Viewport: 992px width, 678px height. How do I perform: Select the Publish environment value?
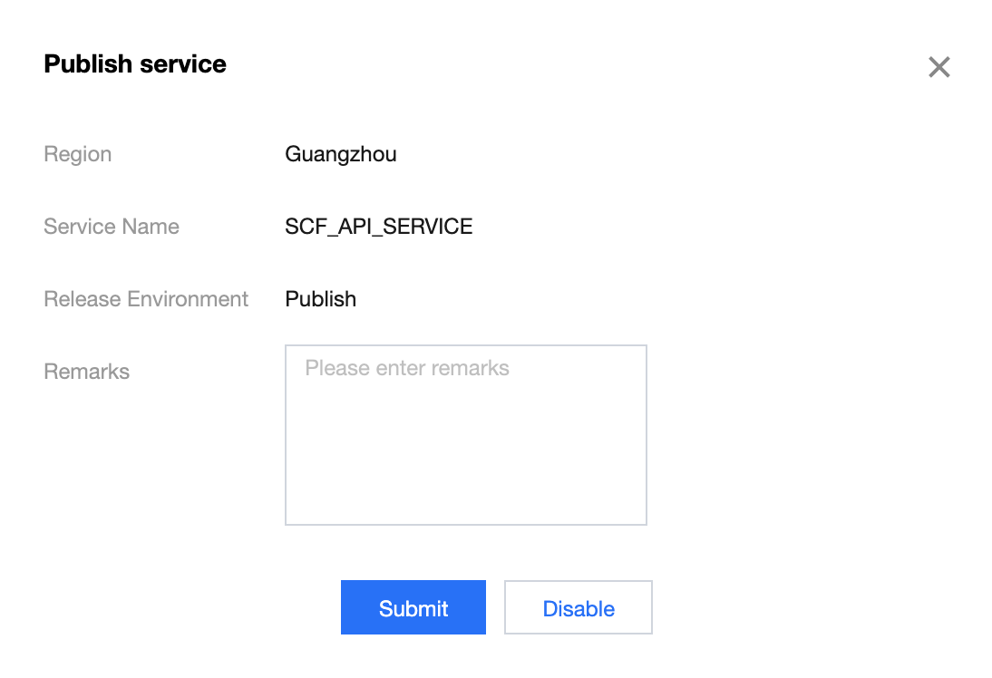pyautogui.click(x=321, y=299)
